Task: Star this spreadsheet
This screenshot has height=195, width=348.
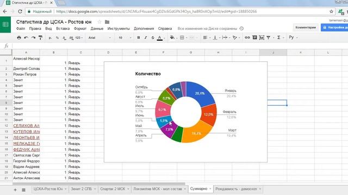Action: tap(100, 22)
